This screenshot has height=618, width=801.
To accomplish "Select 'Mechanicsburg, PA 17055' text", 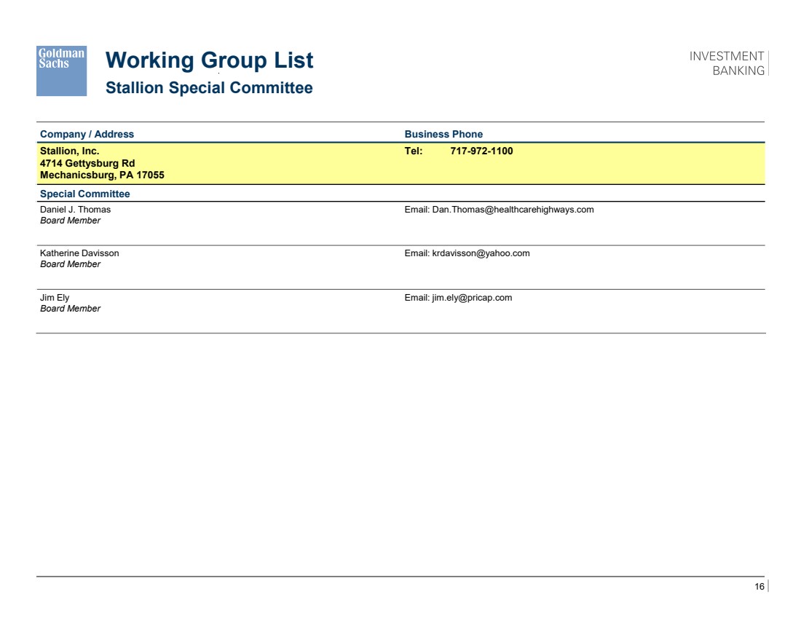I will pos(102,175).
